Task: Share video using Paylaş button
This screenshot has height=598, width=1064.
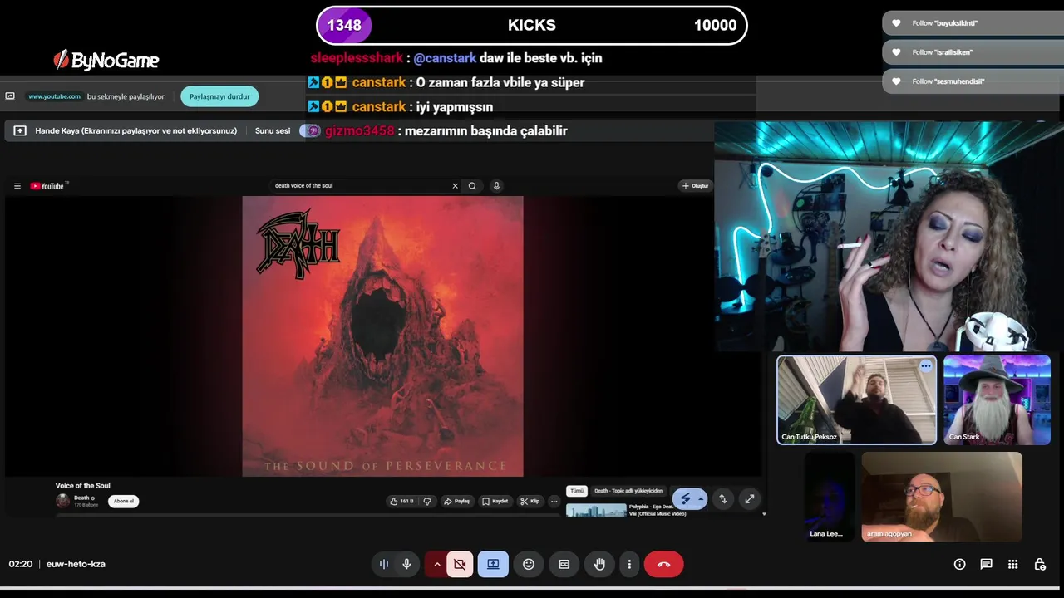Action: point(457,501)
